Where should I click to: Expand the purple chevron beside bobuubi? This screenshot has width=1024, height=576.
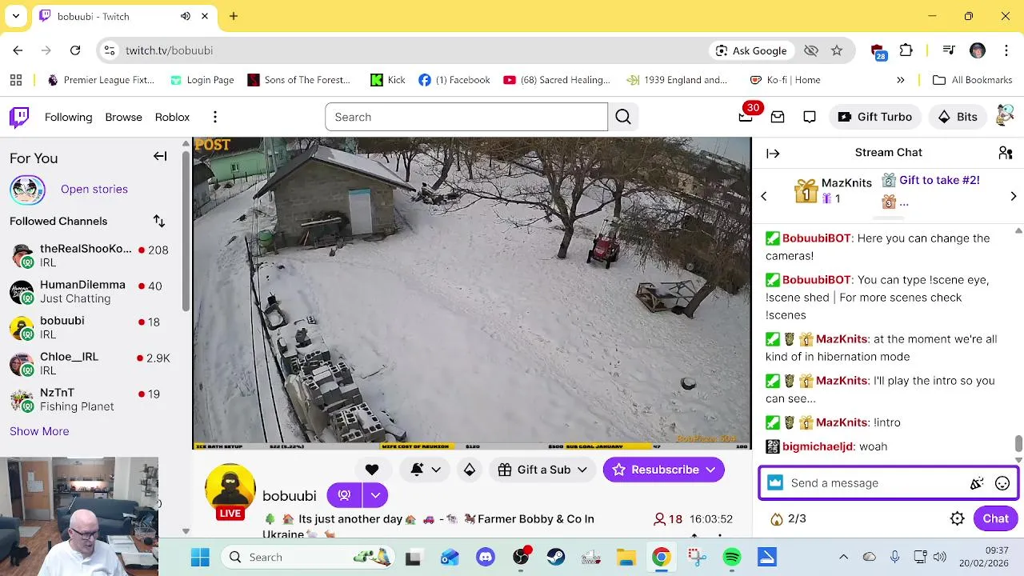tap(375, 495)
